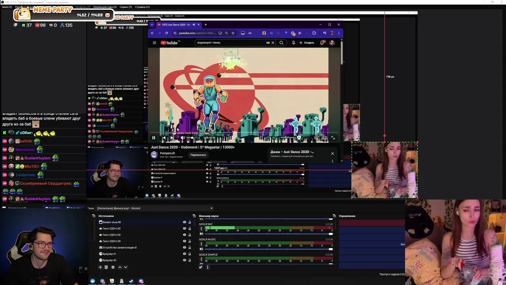Viewport: 506px width, 285px height.
Task: Open YouTube notifications bell
Action: pos(322,43)
